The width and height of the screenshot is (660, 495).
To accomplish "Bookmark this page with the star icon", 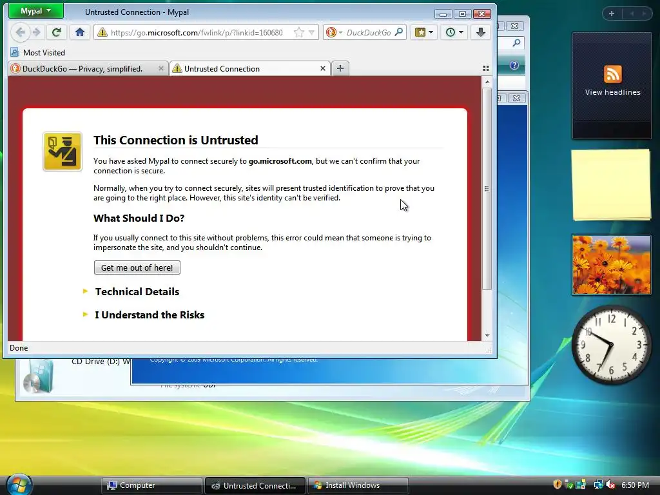I will pyautogui.click(x=299, y=32).
